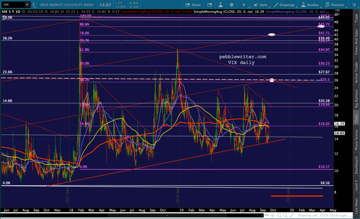
Task: Open the D timeframe dropdown
Action: (244, 5)
